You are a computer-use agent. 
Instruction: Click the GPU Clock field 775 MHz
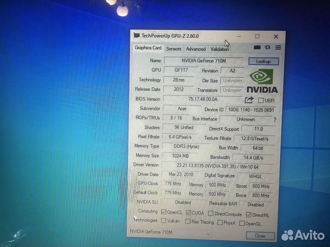(x=173, y=183)
